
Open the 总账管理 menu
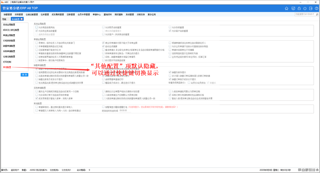coord(71,14)
